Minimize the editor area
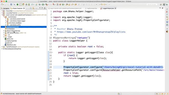169x95 pixels. coord(160,8)
